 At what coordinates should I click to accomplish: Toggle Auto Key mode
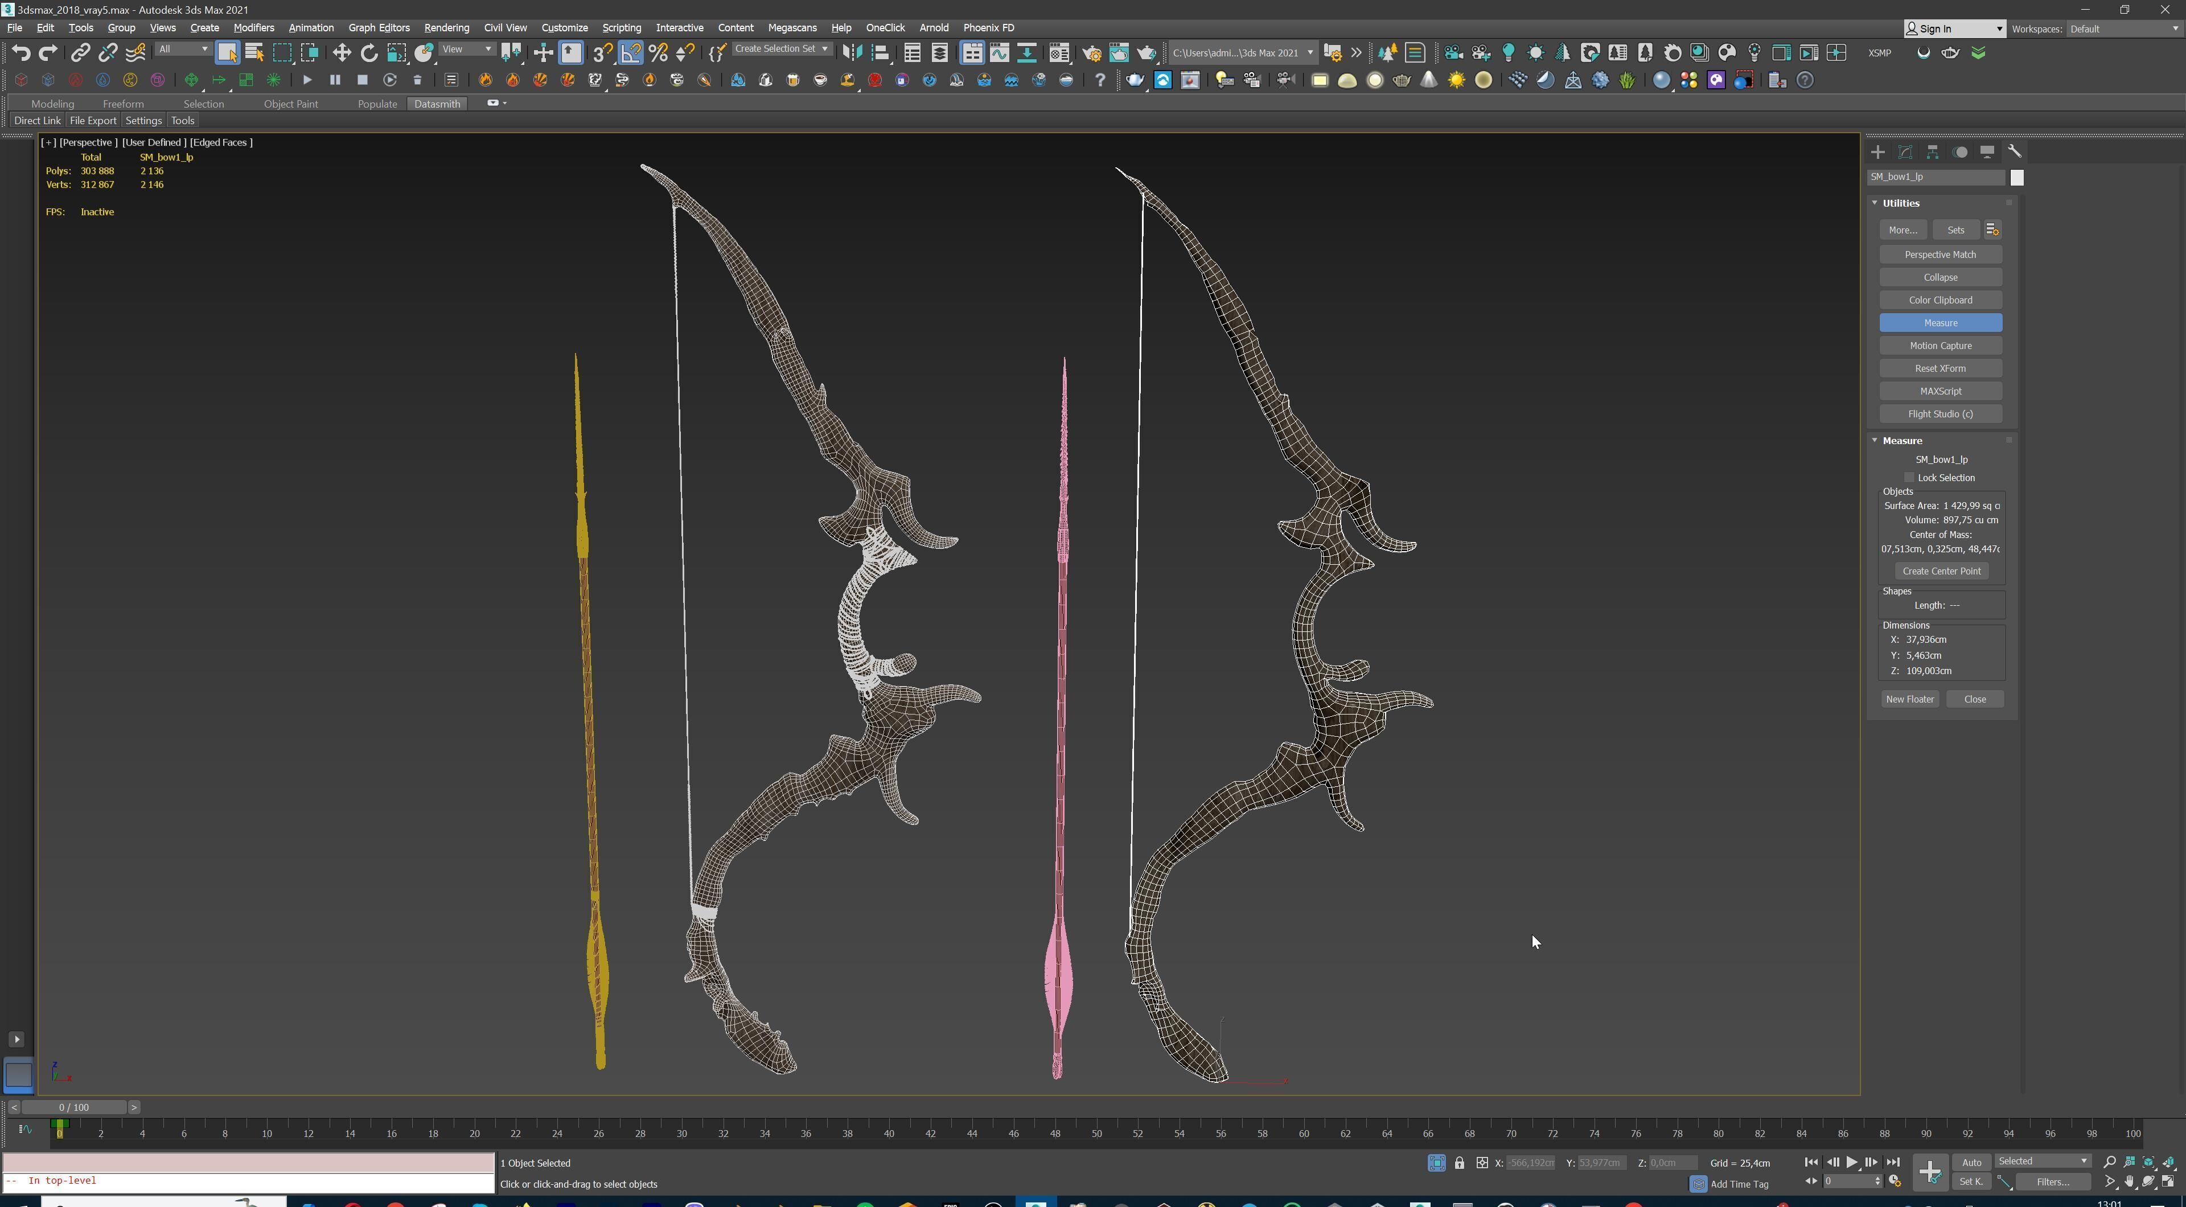coord(1971,1163)
